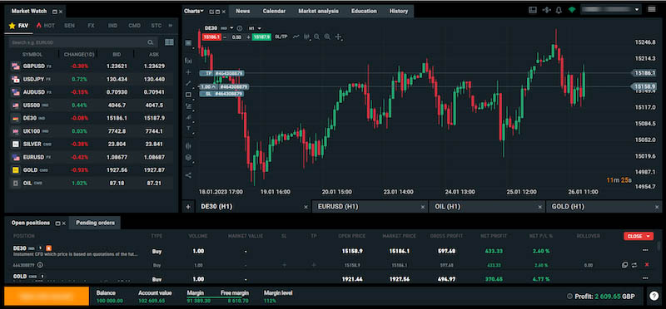Select the US500 index row
The image size is (666, 309).
pos(91,105)
